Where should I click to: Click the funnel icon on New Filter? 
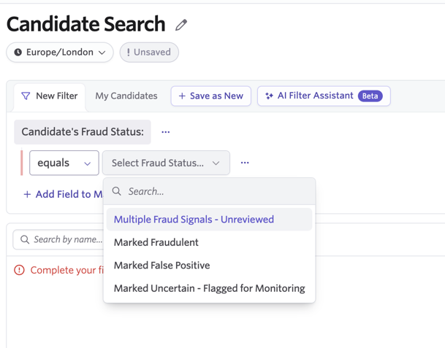click(26, 96)
